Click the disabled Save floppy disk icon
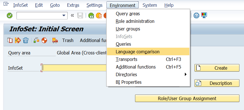Screen dimensions: 244x110 click(x=80, y=16)
